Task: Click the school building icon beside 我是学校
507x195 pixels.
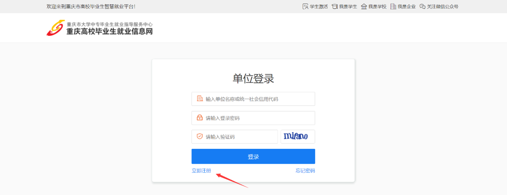Action: click(x=364, y=7)
